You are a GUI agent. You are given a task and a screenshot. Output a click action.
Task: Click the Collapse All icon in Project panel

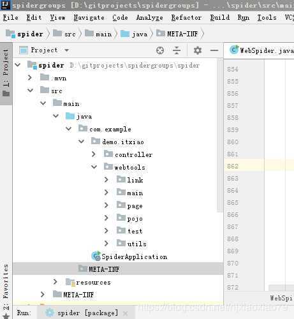pos(177,50)
